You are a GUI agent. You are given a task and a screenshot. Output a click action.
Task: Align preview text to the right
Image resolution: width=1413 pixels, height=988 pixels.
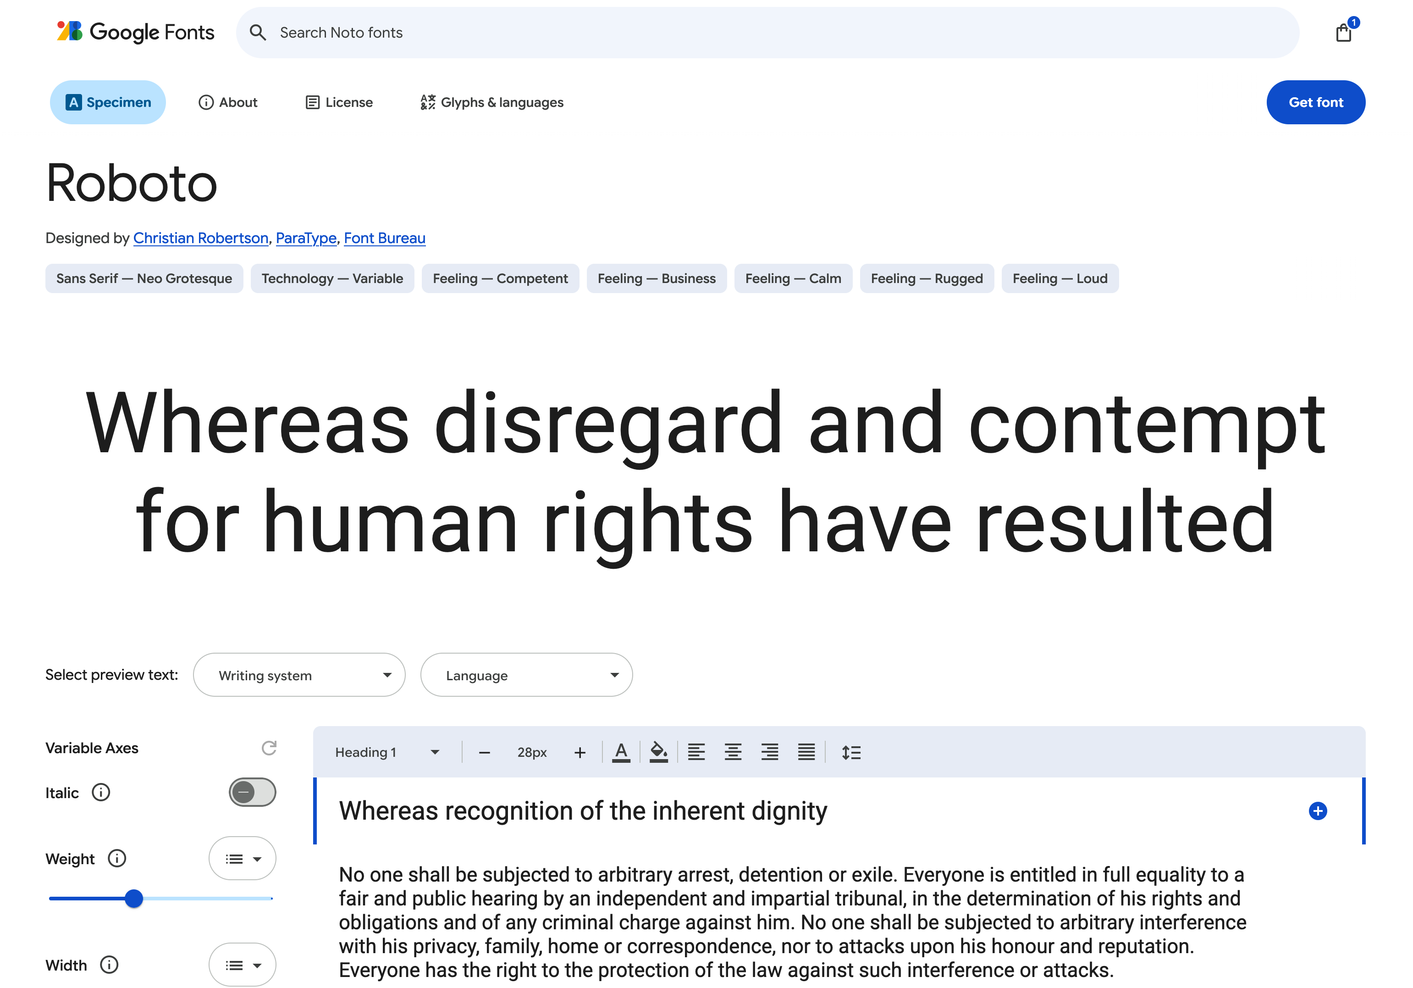click(769, 752)
